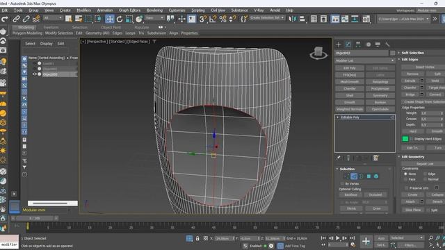Click the Unlink Selection icon
This screenshot has height=250, width=445.
pyautogui.click(x=26, y=19)
